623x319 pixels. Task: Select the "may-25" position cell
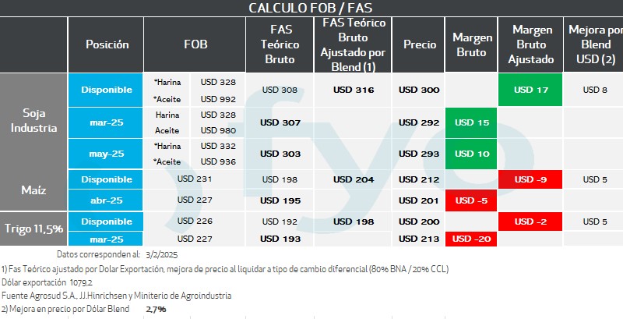coord(107,154)
